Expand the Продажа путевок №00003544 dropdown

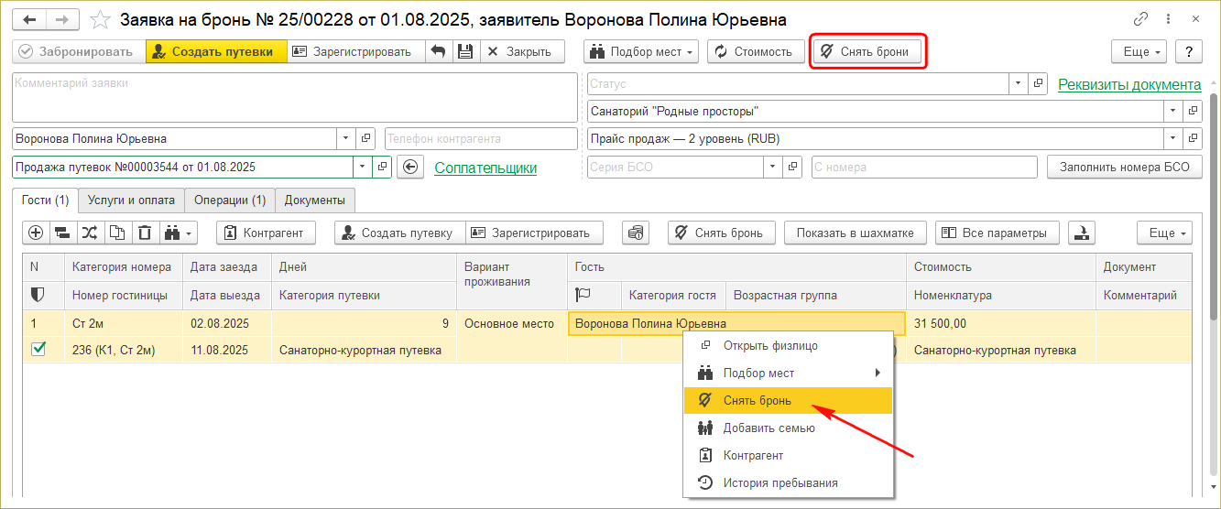tap(364, 168)
